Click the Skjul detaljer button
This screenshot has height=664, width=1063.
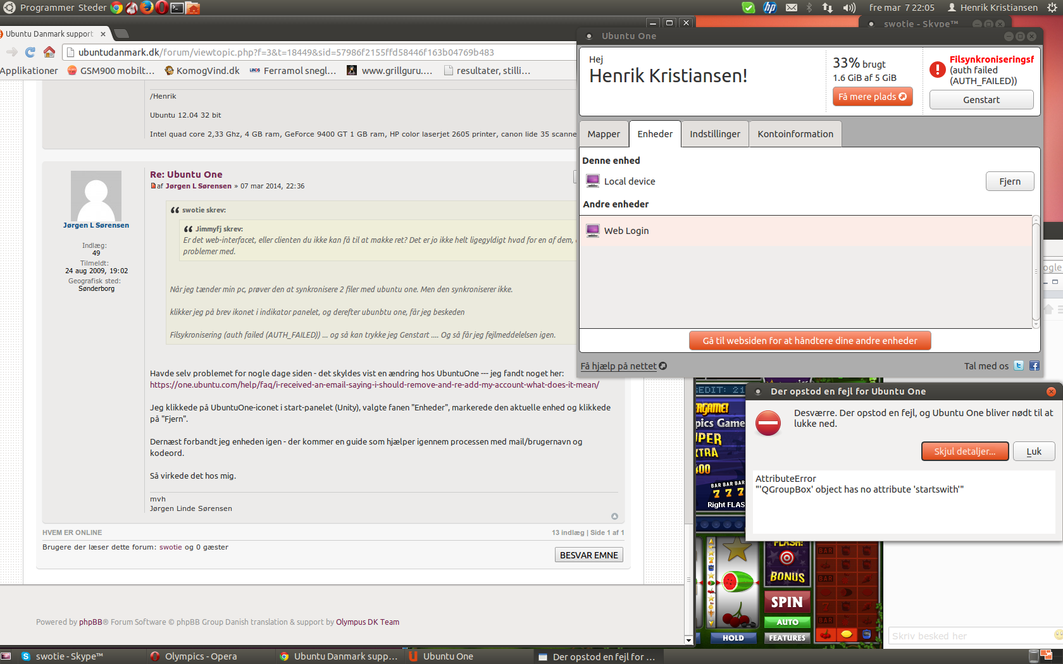(965, 452)
